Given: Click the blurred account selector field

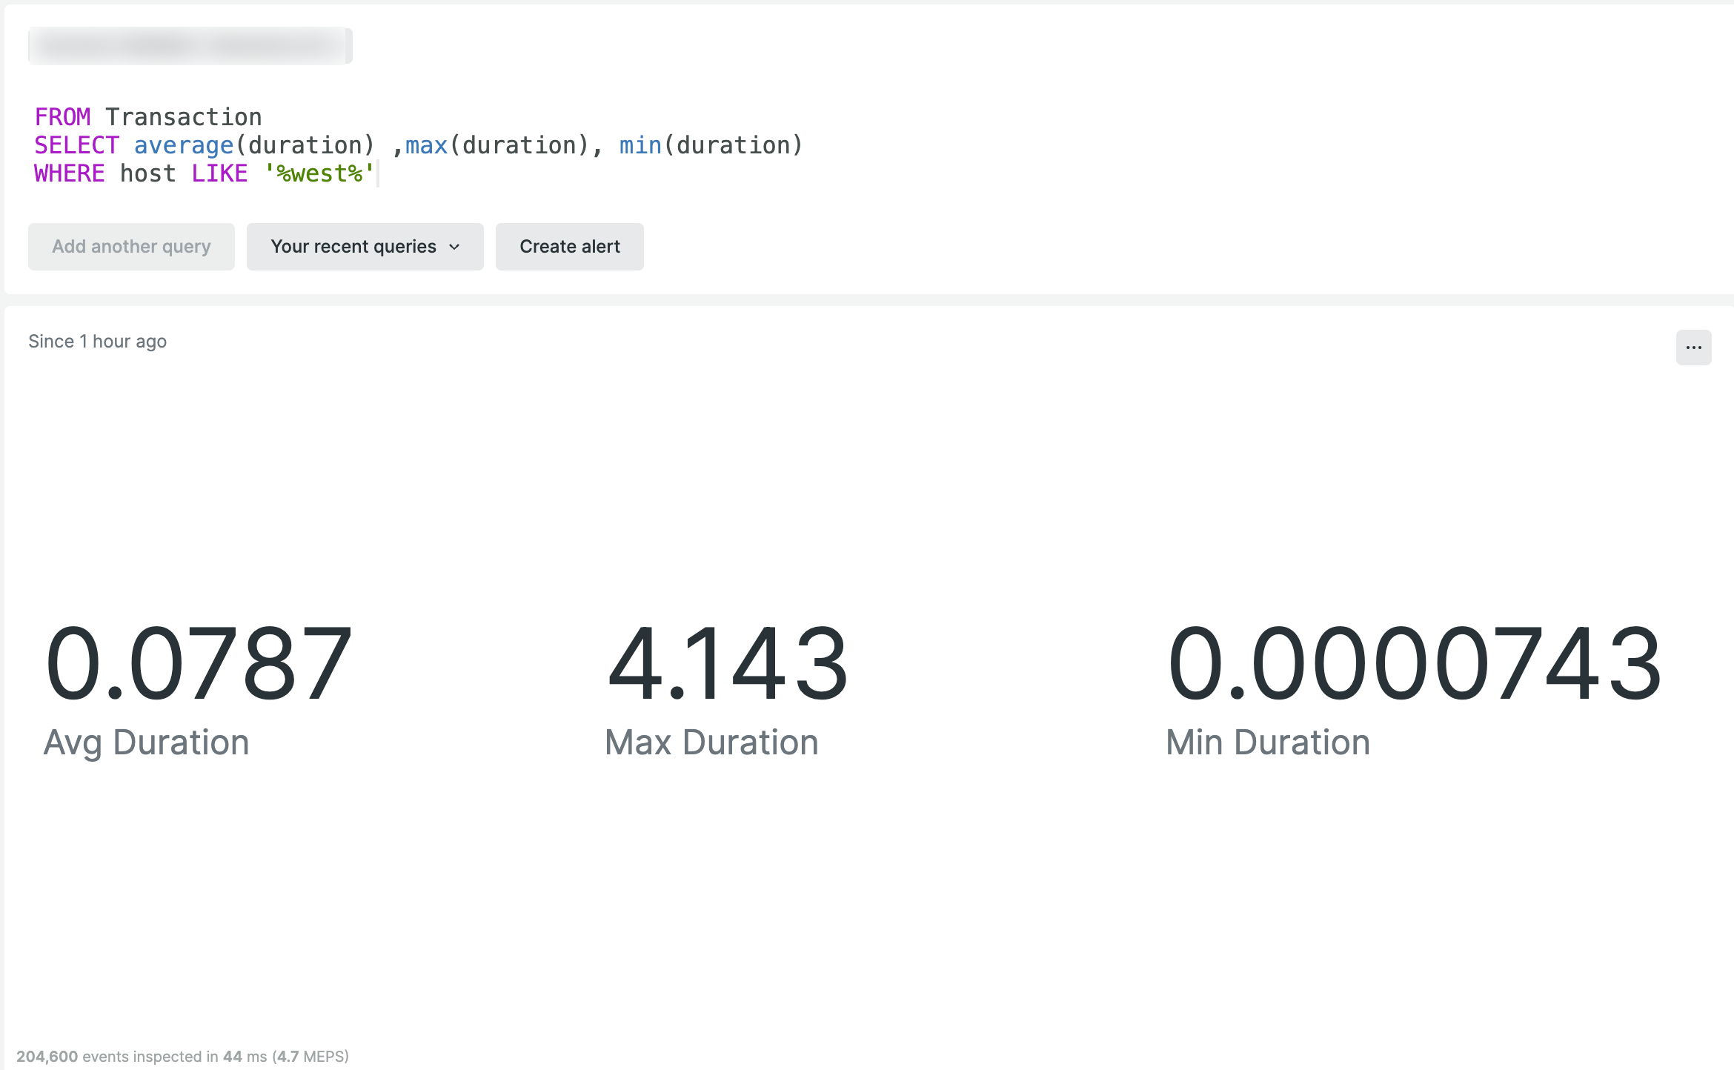Looking at the screenshot, I should [190, 46].
